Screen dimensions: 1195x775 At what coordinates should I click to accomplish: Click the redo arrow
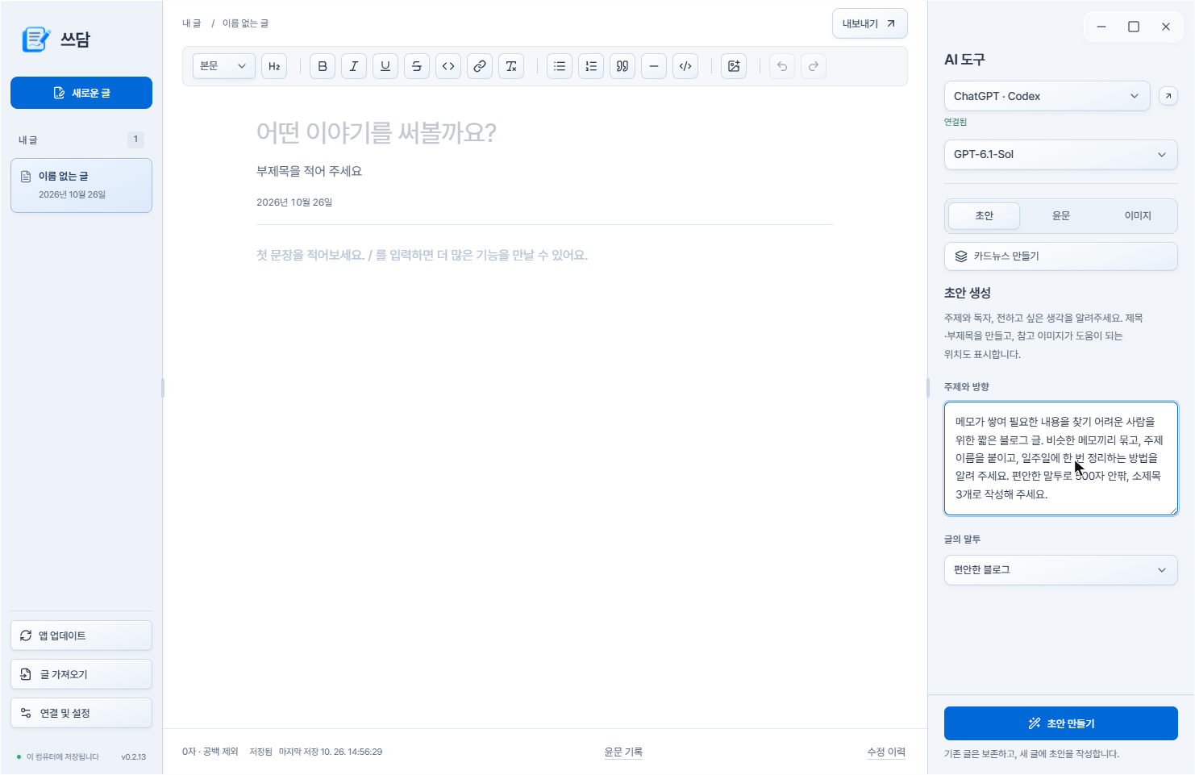tap(814, 66)
